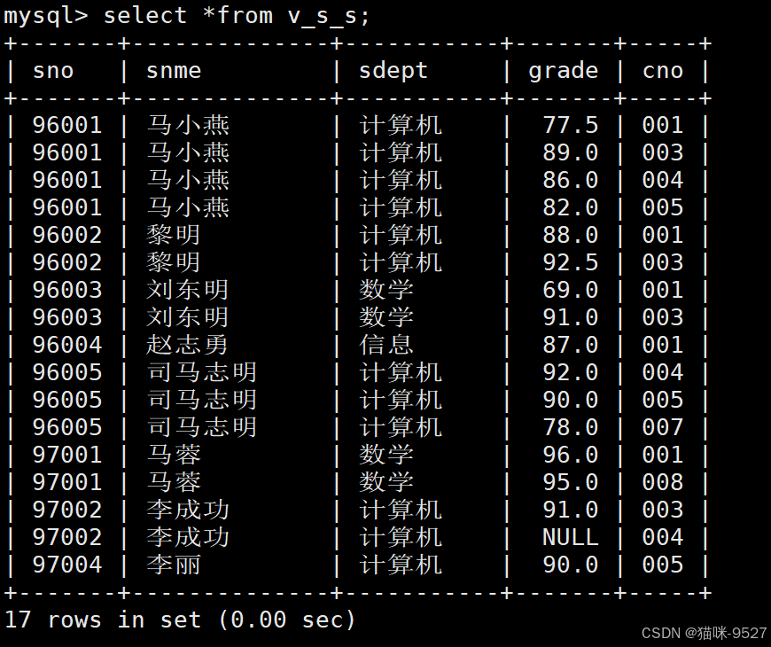Click the name 赵志勇

tap(187, 345)
